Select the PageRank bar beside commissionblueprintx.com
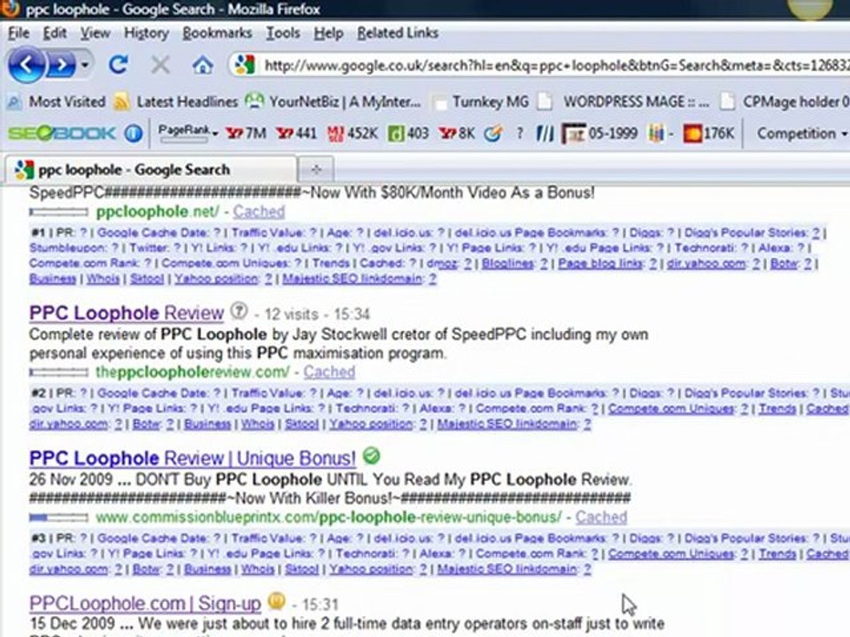850x637 pixels. (x=59, y=518)
